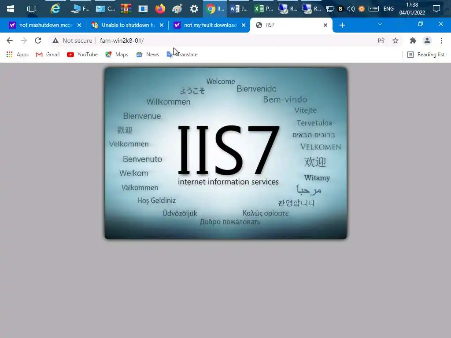Switch to the Chrome taskbar button
The image size is (451, 338).
(x=215, y=9)
